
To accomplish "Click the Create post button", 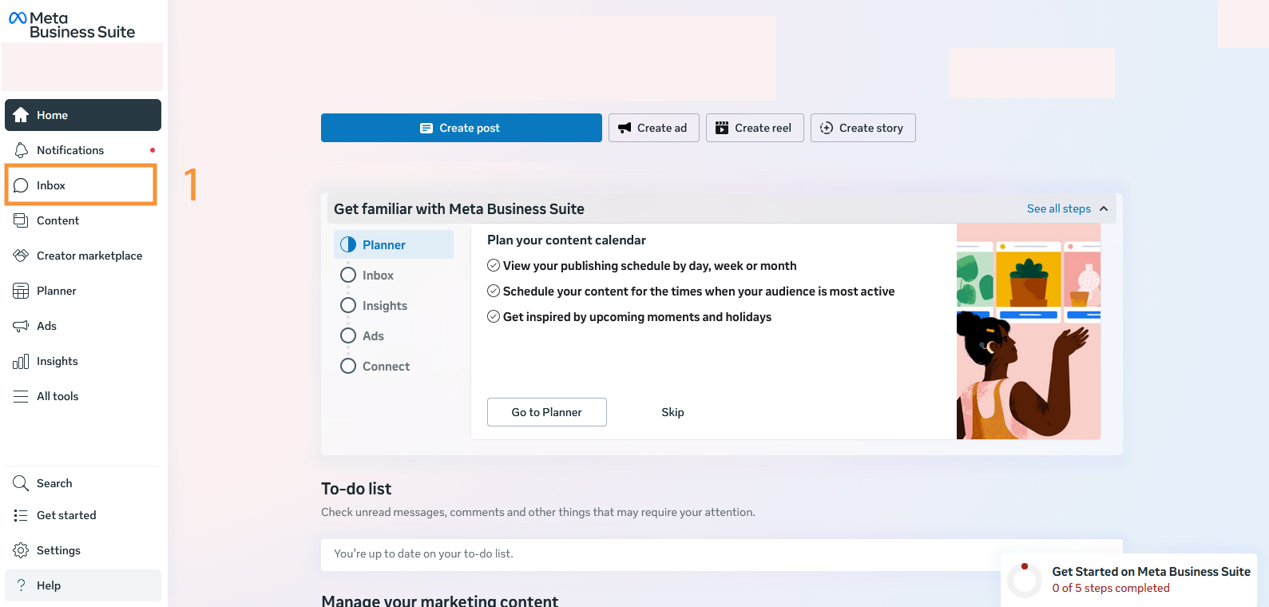I will [461, 128].
